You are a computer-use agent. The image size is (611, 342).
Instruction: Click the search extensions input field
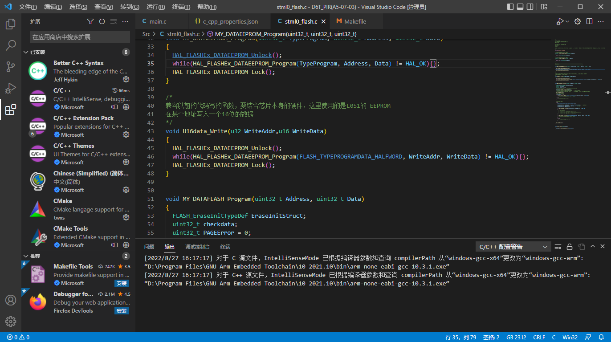click(80, 37)
